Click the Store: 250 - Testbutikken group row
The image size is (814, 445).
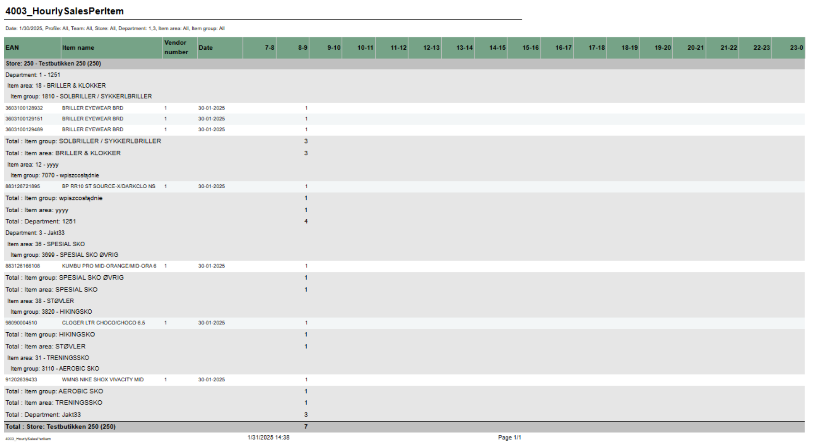pos(53,64)
